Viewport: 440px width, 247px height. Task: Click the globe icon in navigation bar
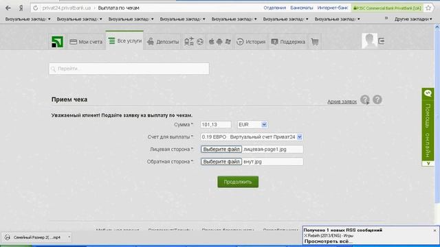[200, 42]
